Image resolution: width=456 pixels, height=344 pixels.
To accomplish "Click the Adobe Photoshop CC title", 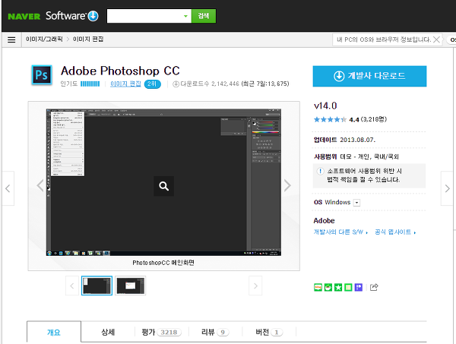I will pos(120,71).
